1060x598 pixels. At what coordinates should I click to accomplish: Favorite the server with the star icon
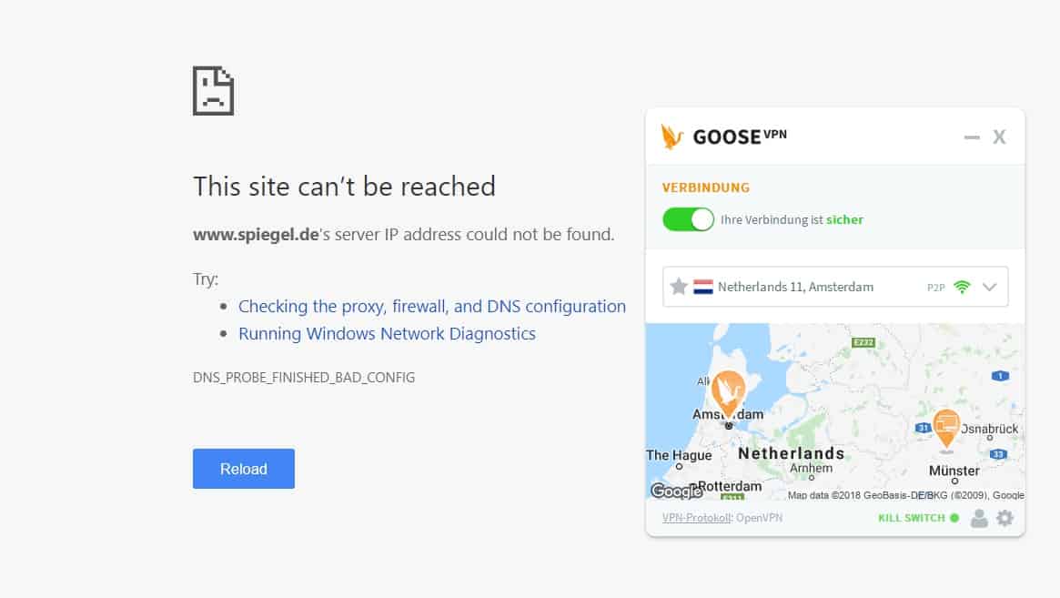tap(679, 287)
